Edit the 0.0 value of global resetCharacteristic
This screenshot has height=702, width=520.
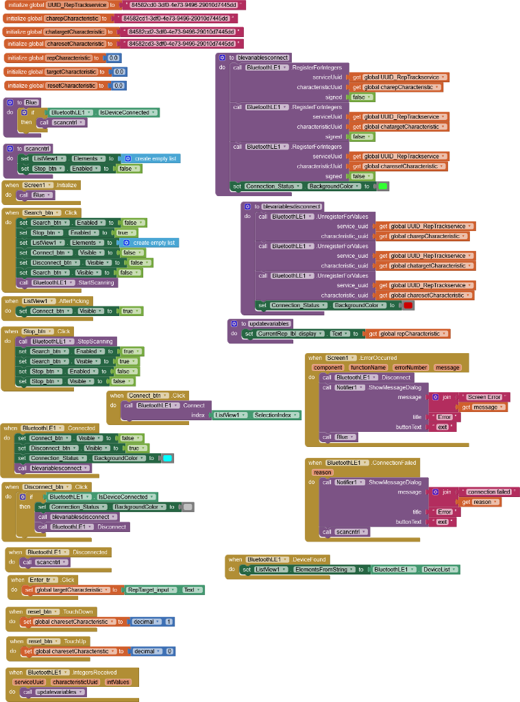point(118,86)
